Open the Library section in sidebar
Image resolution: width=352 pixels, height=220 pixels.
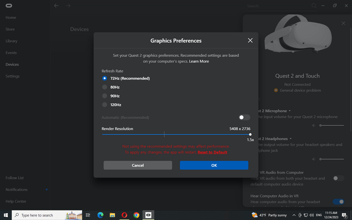pyautogui.click(x=12, y=41)
